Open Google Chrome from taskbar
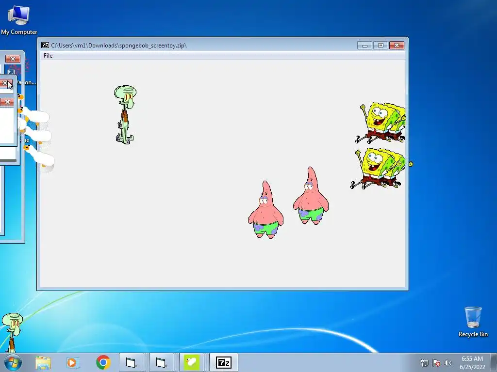This screenshot has width=497, height=372. [x=103, y=362]
